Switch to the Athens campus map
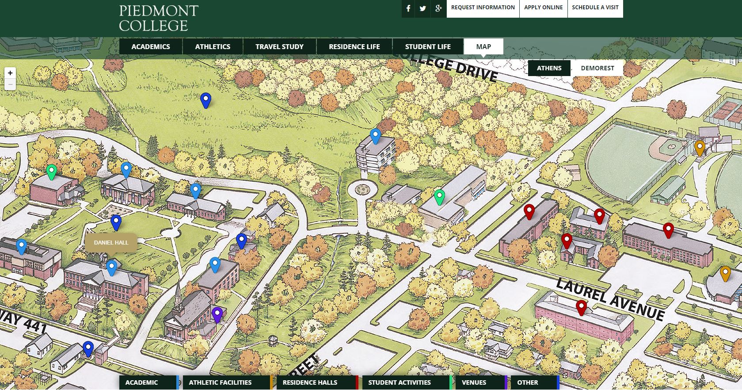 point(549,68)
